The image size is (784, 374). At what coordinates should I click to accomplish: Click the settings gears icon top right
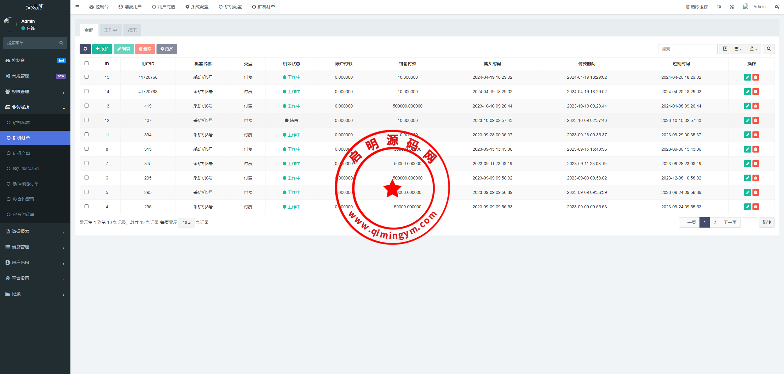(777, 7)
